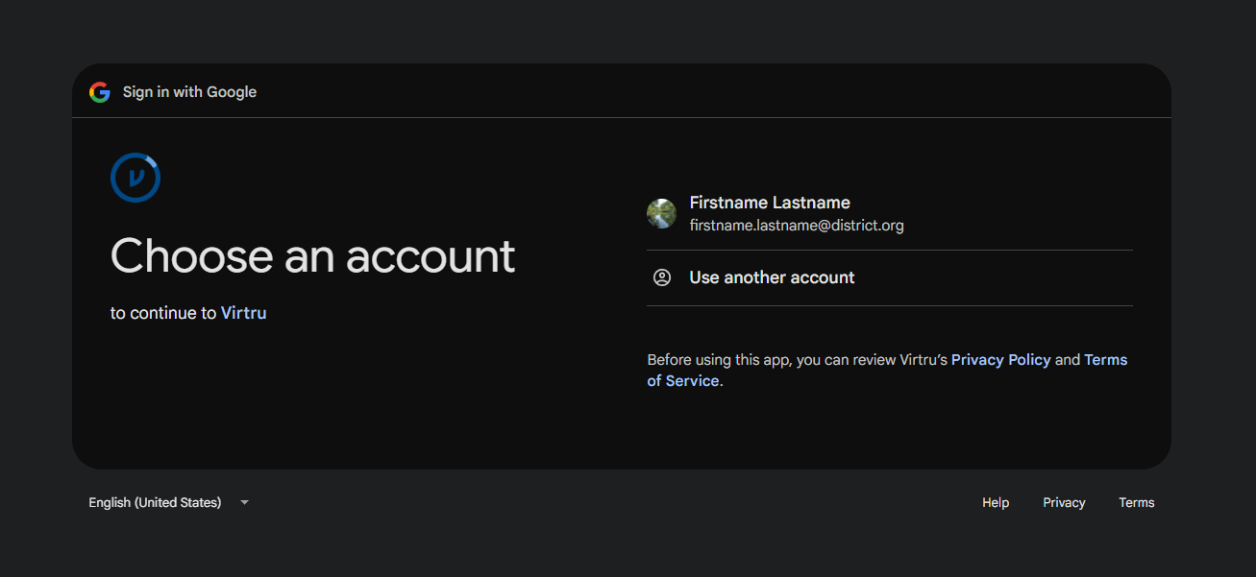Open the Virtru link under Choose an account
The width and height of the screenshot is (1256, 577).
coord(244,313)
